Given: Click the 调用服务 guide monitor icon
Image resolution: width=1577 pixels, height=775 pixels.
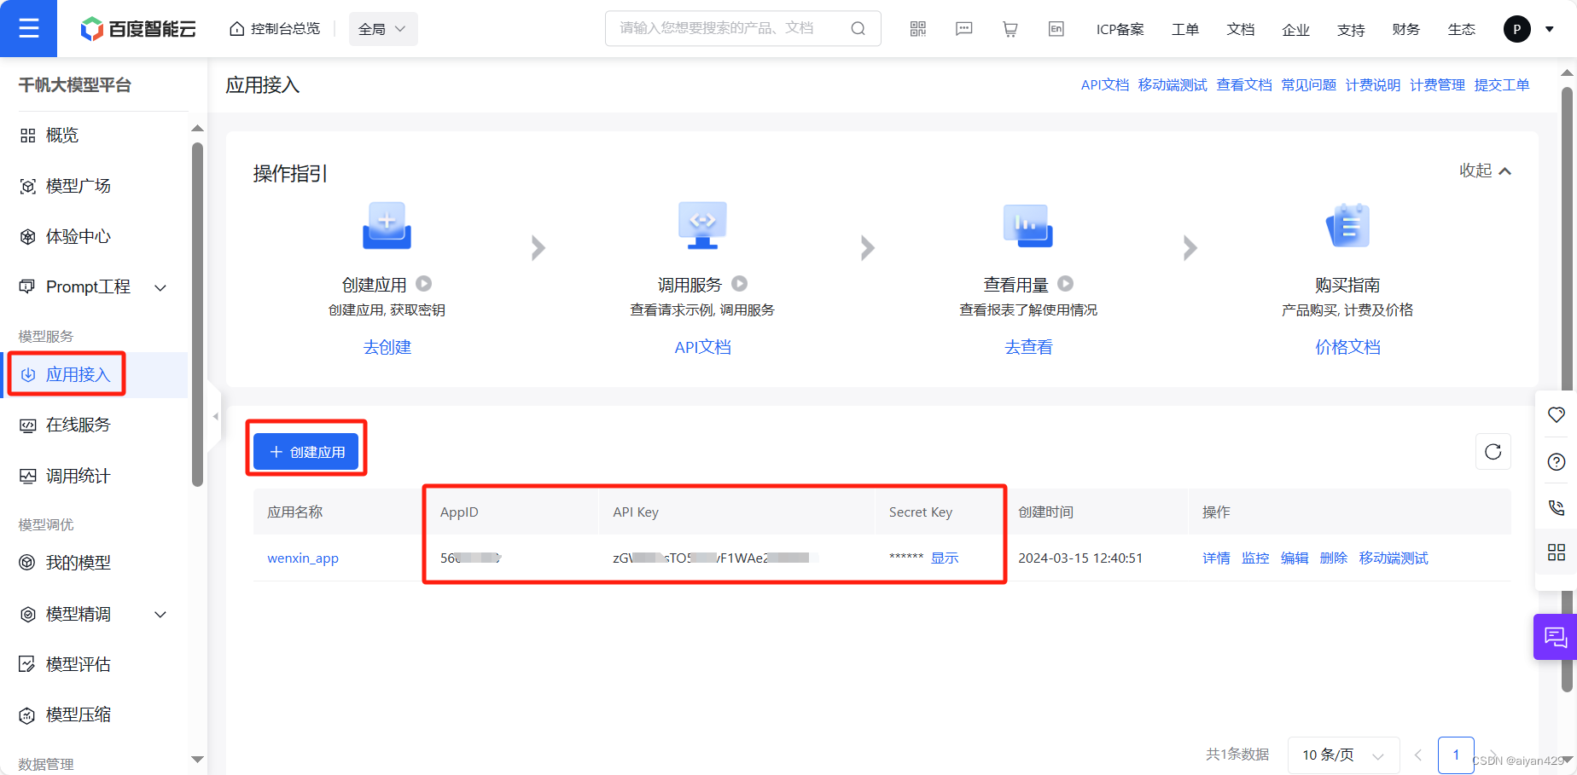Looking at the screenshot, I should (702, 226).
